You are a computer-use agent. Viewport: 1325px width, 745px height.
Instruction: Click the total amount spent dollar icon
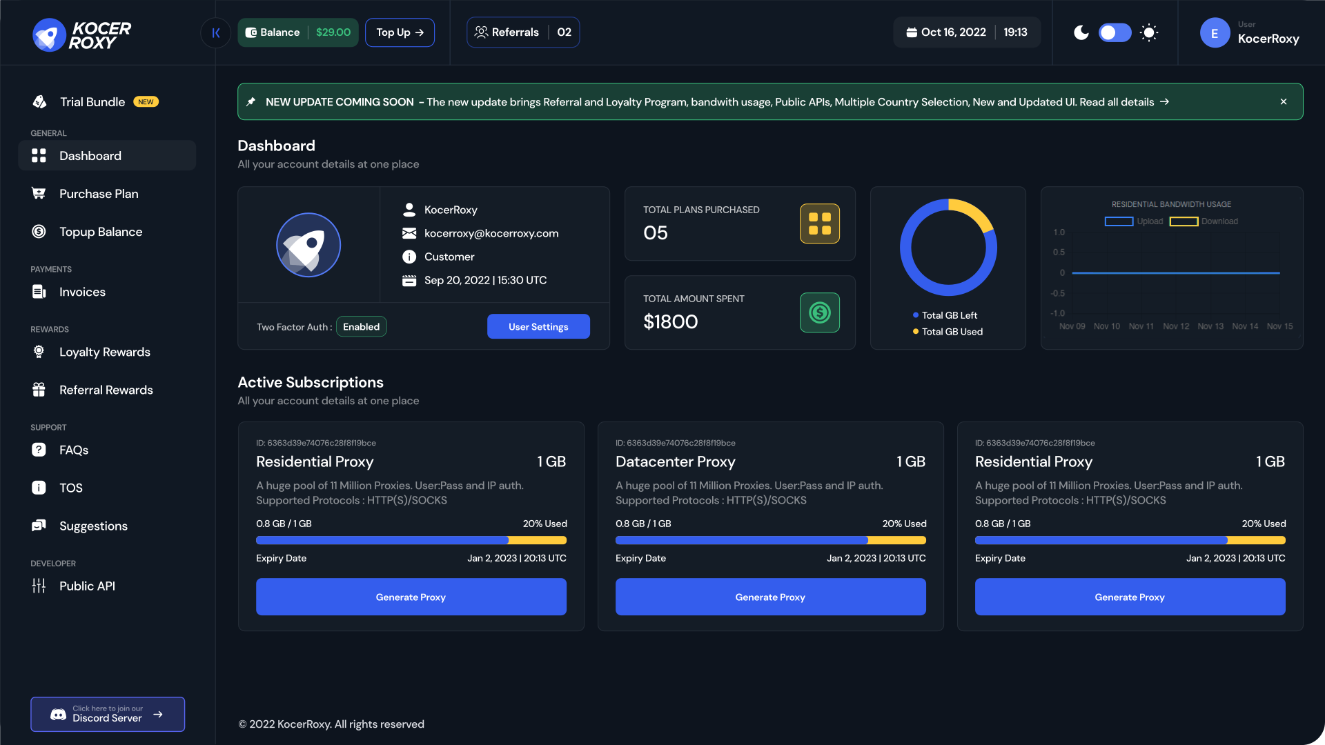(x=819, y=312)
